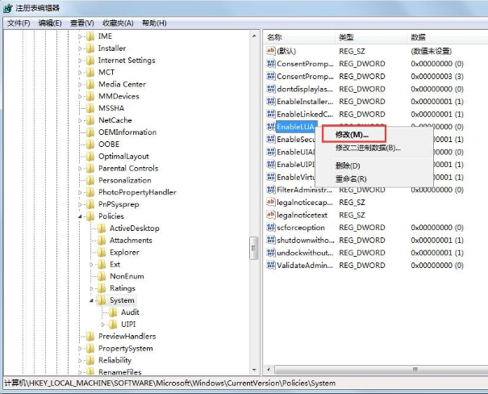Image resolution: width=488 pixels, height=394 pixels.
Task: Click tree pane scroll down arrow
Action: (254, 370)
